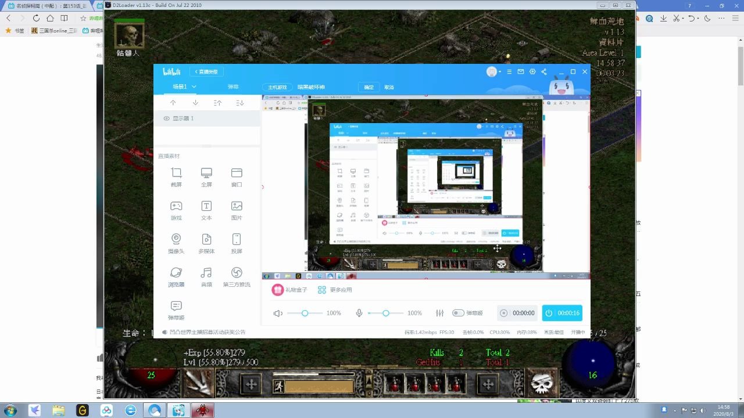Go back to 直播类型 selection
The height and width of the screenshot is (418, 744).
pos(206,71)
